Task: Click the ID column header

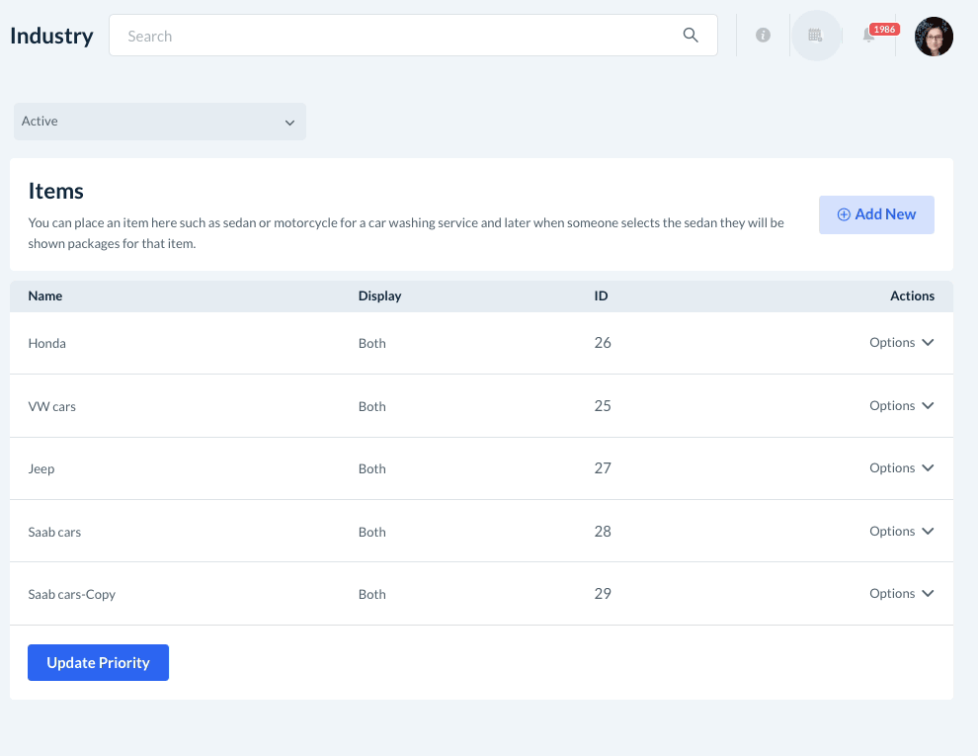Action: click(601, 296)
